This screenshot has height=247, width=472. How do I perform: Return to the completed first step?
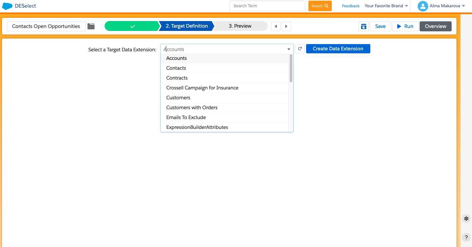click(132, 26)
